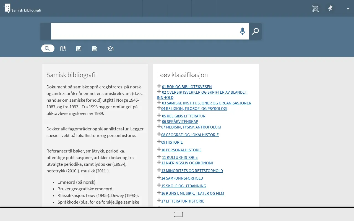Click the dark box left of search field
The height and width of the screenshot is (221, 354).
(x=46, y=31)
